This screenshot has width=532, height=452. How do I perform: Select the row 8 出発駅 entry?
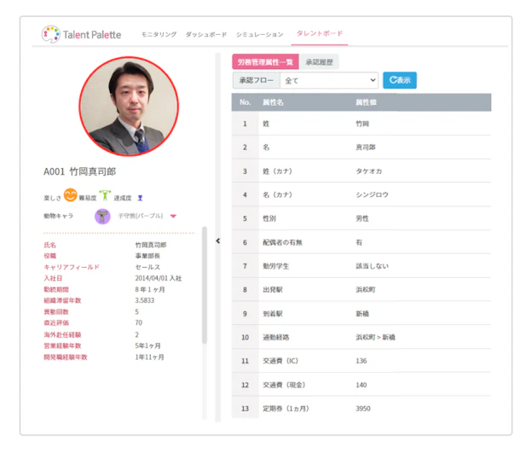[x=361, y=290]
